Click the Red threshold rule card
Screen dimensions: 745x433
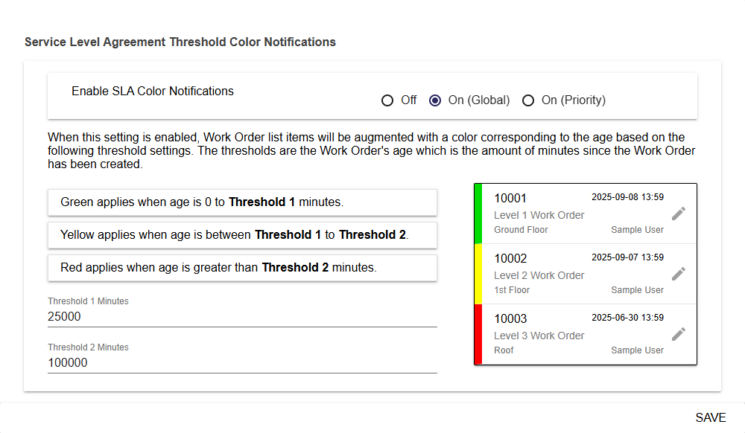[x=242, y=268]
